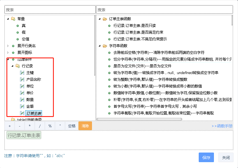Click the field icon next to 产品名称
Screen dimensions: 238x168
pos(22,79)
